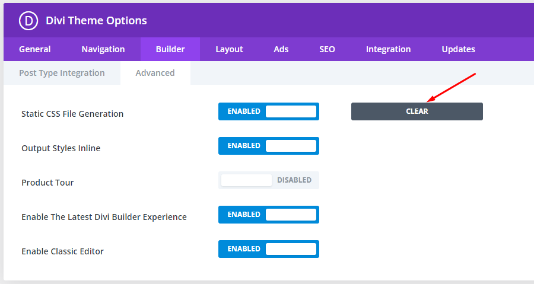Toggle Static CSS File Generation switch
The width and height of the screenshot is (534, 284).
(268, 111)
